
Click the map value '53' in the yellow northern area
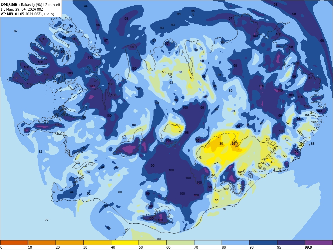click(x=191, y=78)
